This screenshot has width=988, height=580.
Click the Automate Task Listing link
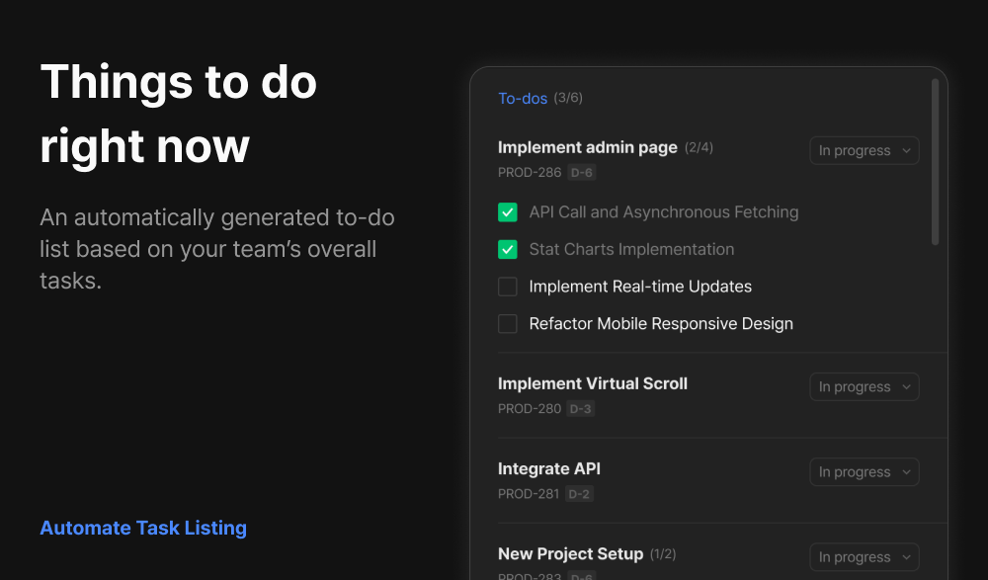143,528
